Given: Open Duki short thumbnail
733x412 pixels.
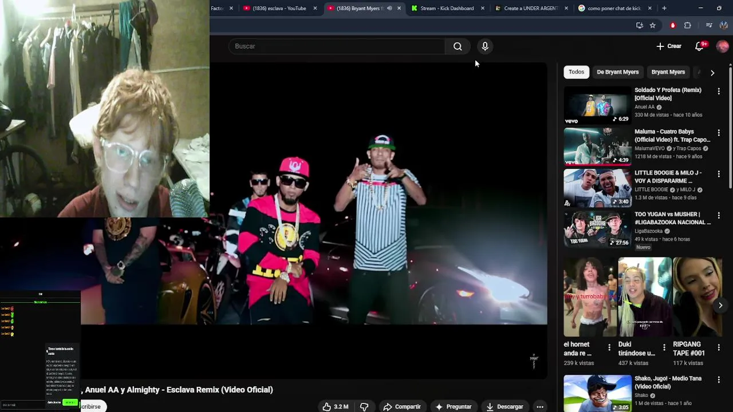Looking at the screenshot, I should (644, 297).
